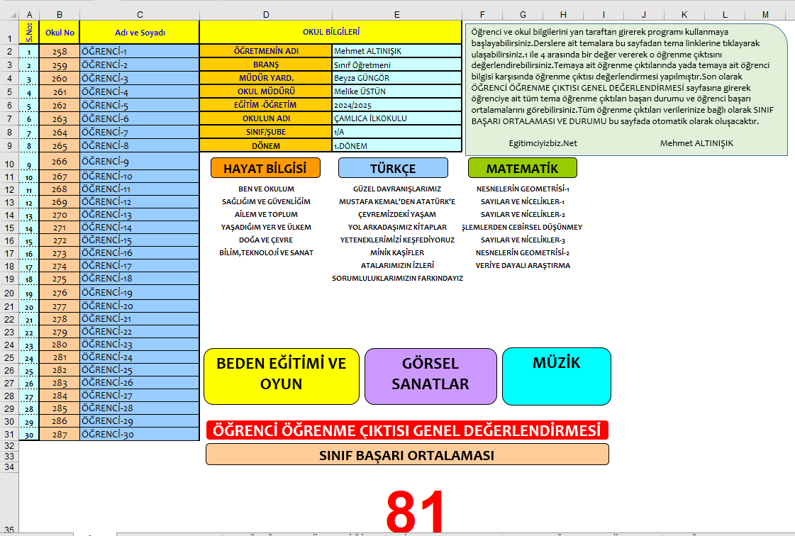The image size is (795, 536).
Task: Select row 33 header
Action: (9, 457)
